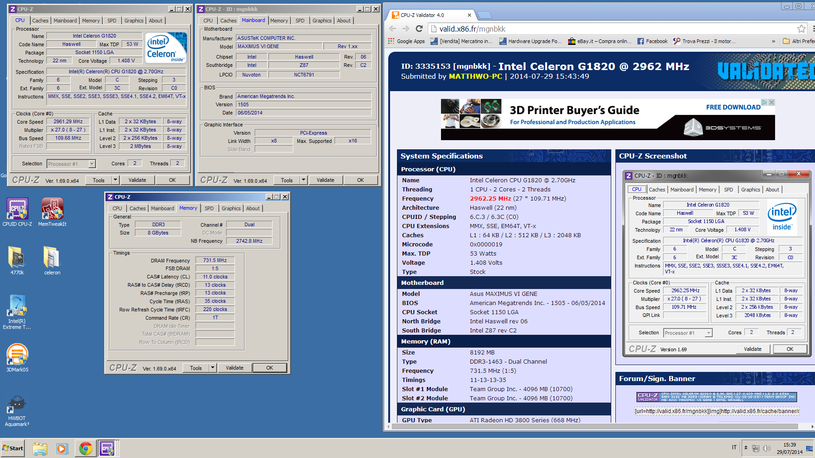Switch to CPU tab in Memory window
815x458 pixels.
(x=117, y=208)
